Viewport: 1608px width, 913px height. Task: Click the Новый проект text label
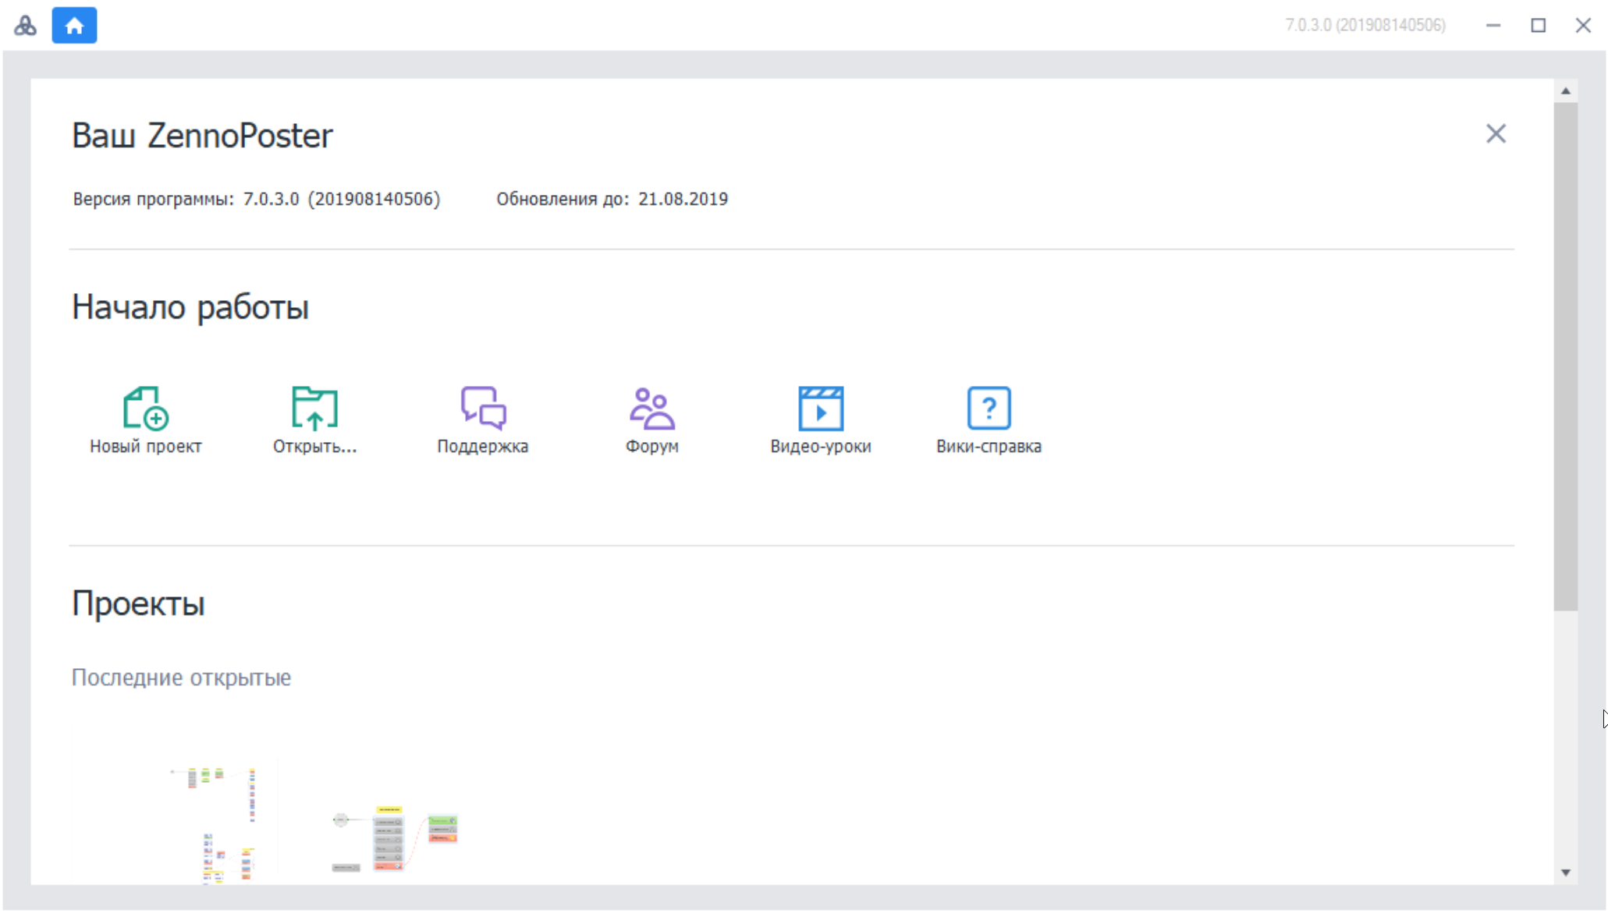tap(146, 447)
